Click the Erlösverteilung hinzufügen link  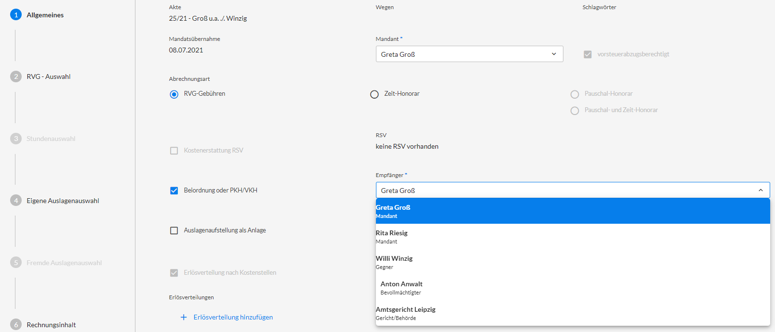pyautogui.click(x=233, y=317)
